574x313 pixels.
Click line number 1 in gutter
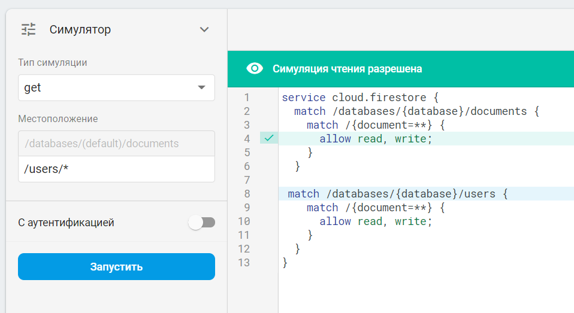(247, 97)
